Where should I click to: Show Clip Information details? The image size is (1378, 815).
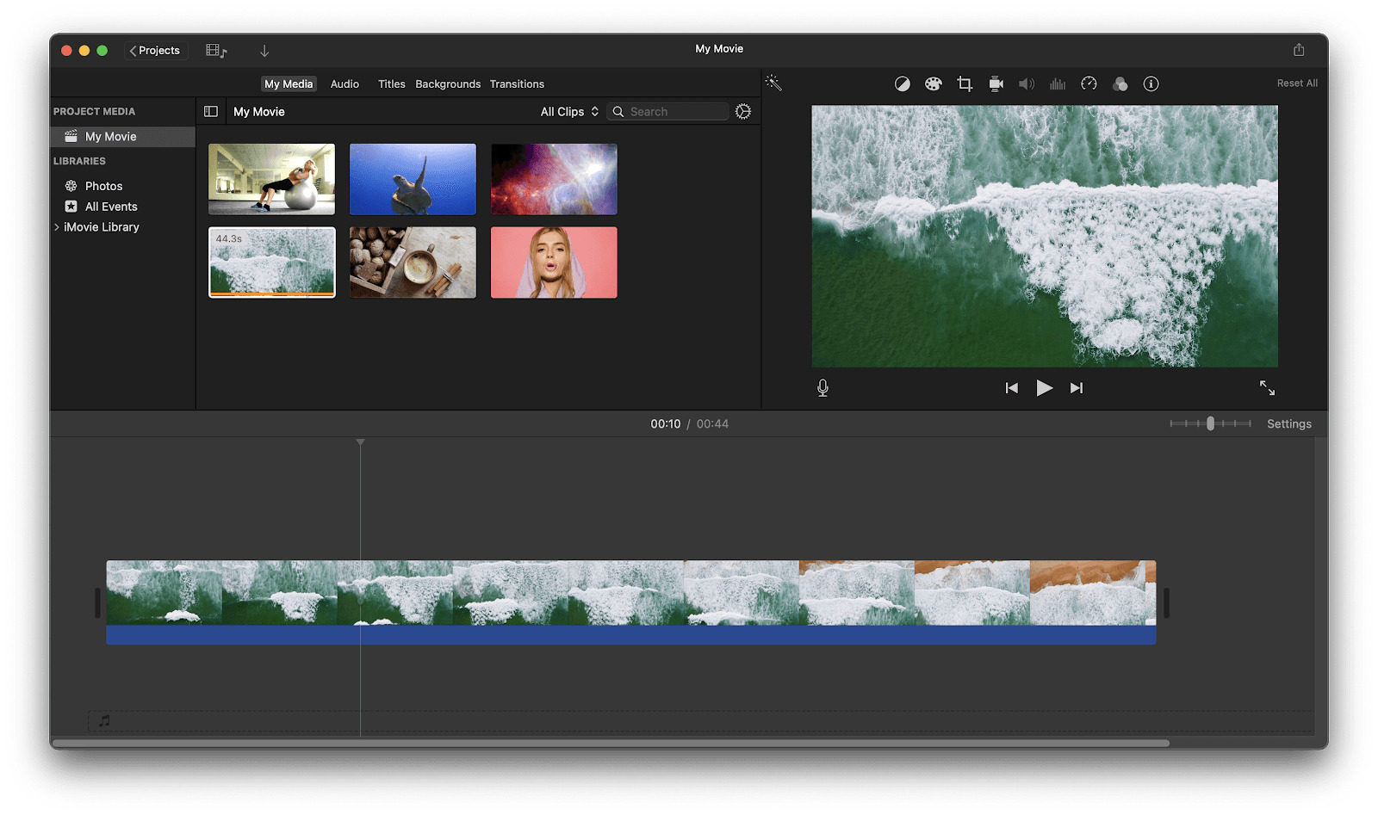pyautogui.click(x=1151, y=83)
